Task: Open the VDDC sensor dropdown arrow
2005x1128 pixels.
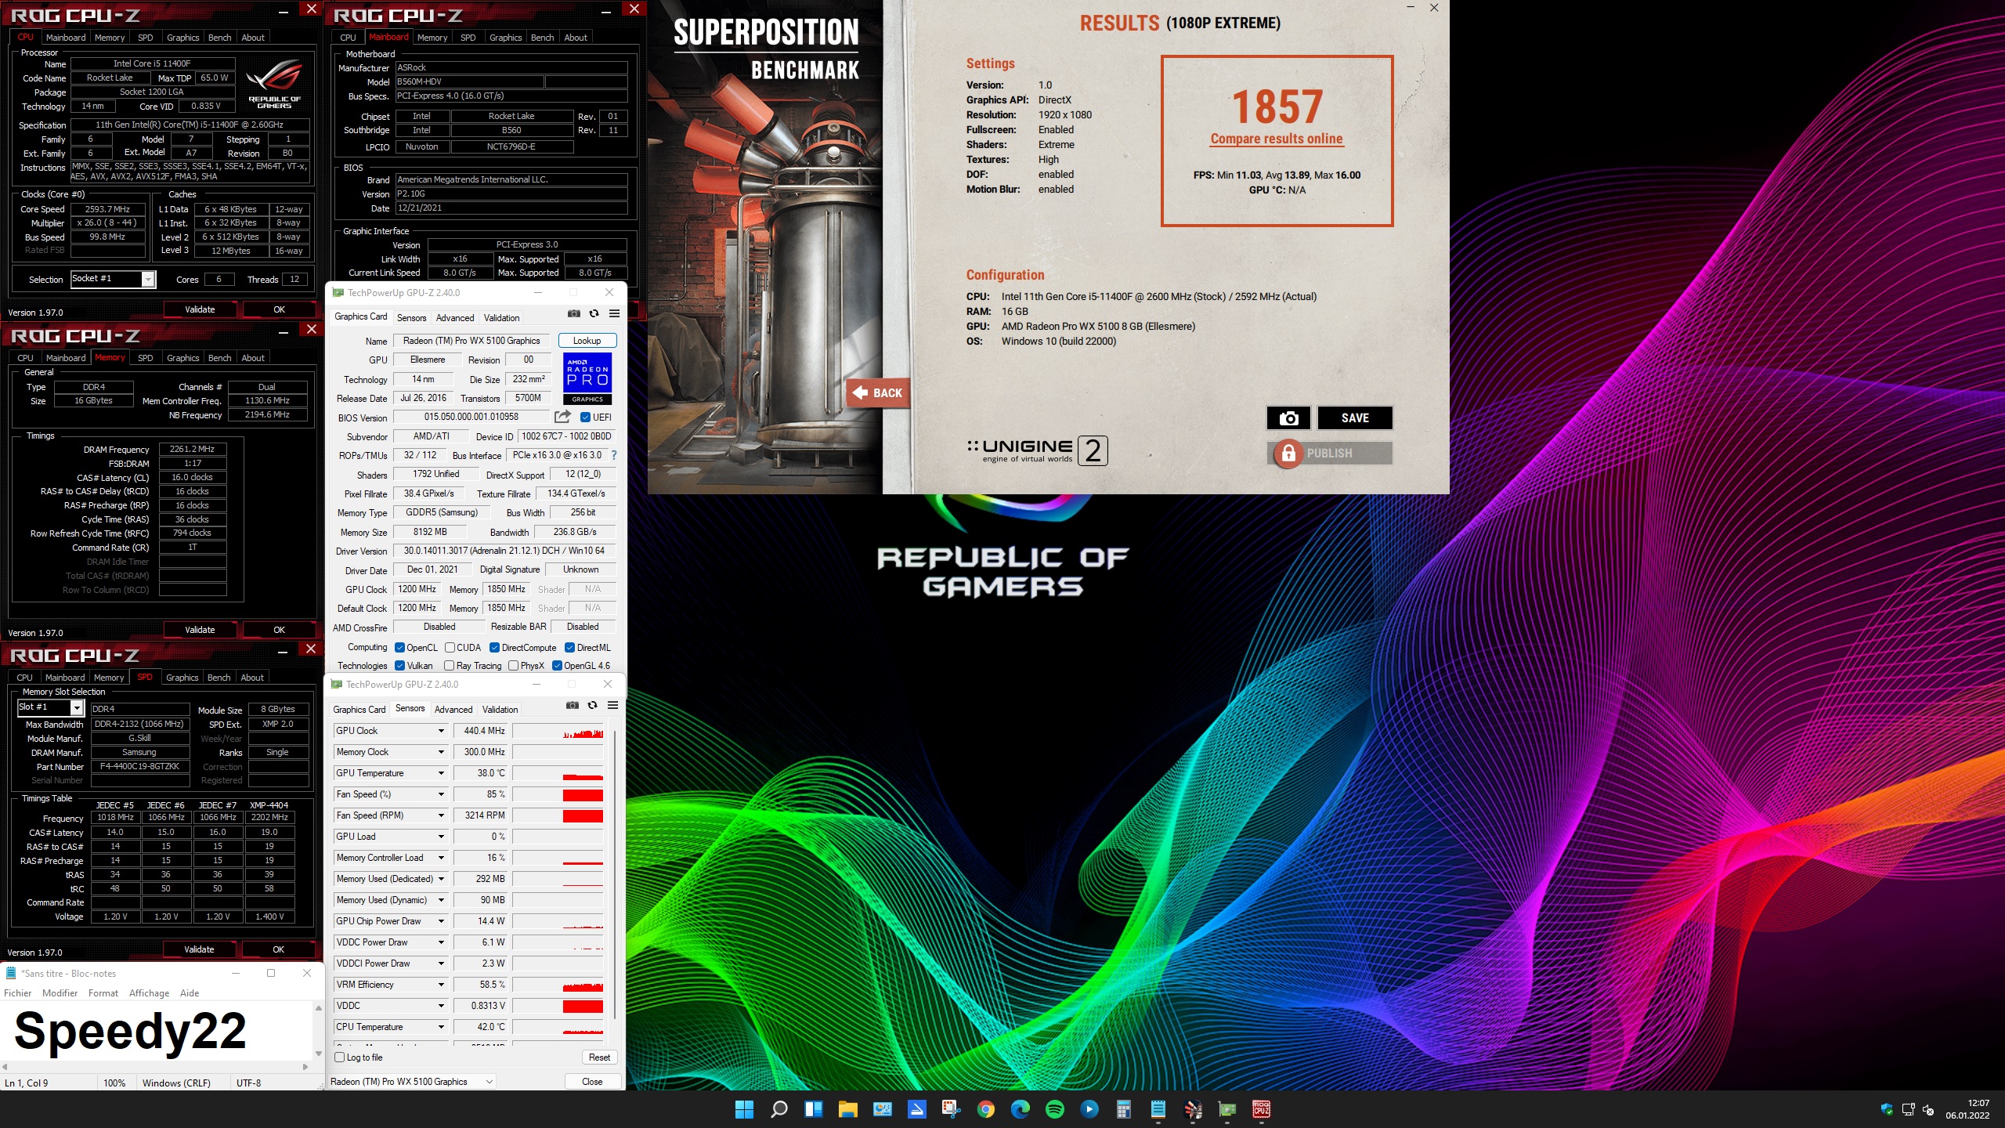Action: (441, 1006)
